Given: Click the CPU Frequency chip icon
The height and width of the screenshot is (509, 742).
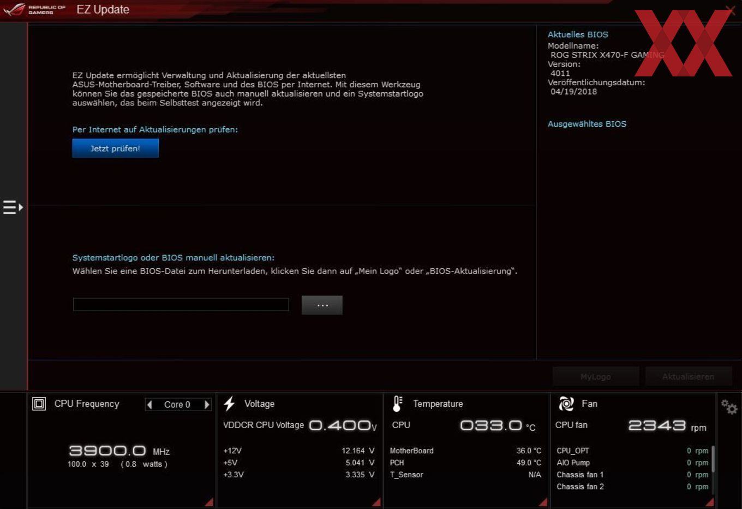Looking at the screenshot, I should 39,404.
